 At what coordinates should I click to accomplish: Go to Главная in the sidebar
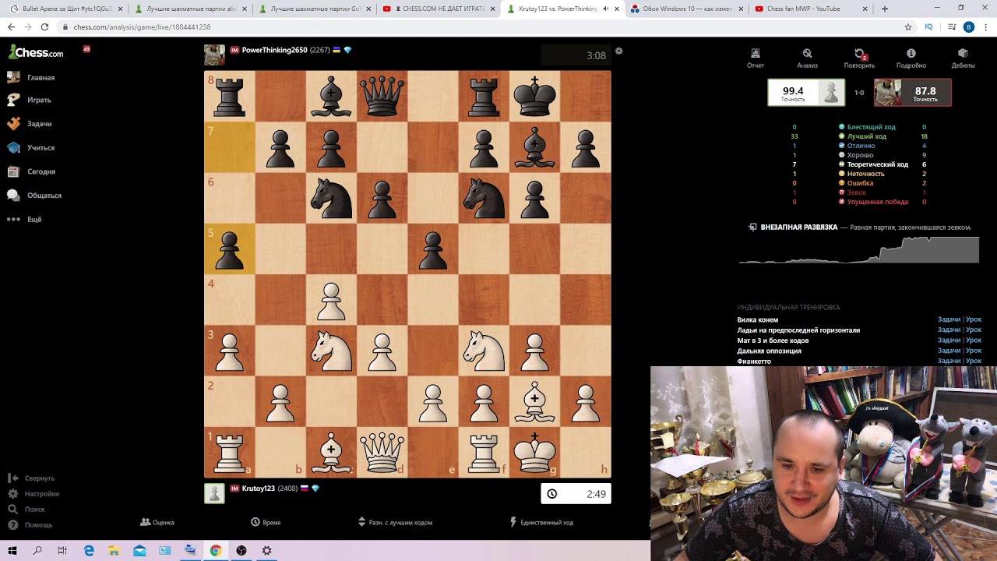coord(31,77)
